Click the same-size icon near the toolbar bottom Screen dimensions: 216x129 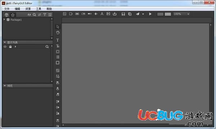click(58, 120)
